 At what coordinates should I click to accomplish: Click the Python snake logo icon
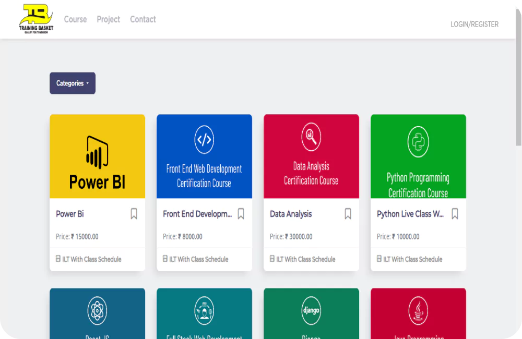(x=418, y=142)
